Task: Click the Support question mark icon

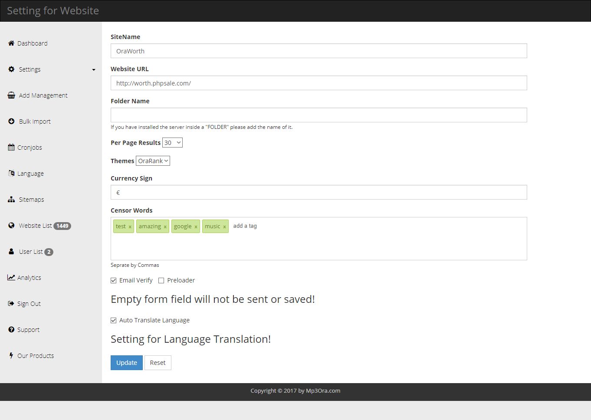Action: tap(11, 330)
